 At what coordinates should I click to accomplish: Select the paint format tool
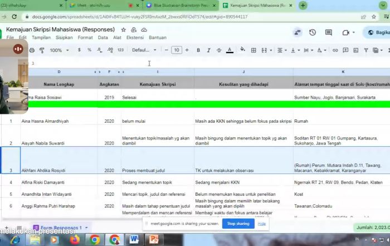click(41, 50)
